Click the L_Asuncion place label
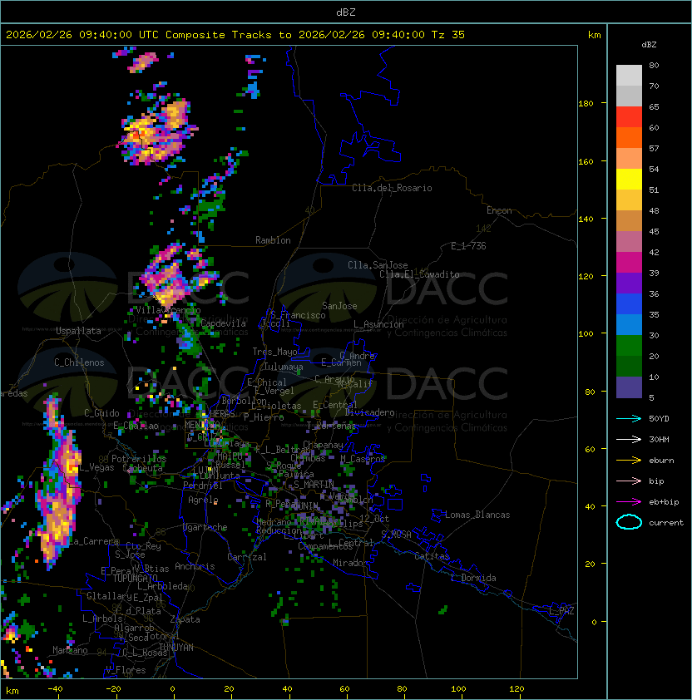692x700 pixels. (378, 324)
